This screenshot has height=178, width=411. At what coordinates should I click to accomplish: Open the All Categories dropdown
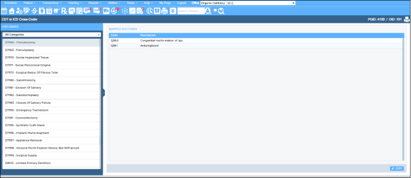pyautogui.click(x=52, y=35)
